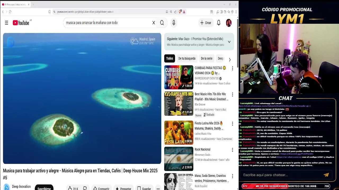Click the main video player
339x190 pixels.
(x=82, y=98)
